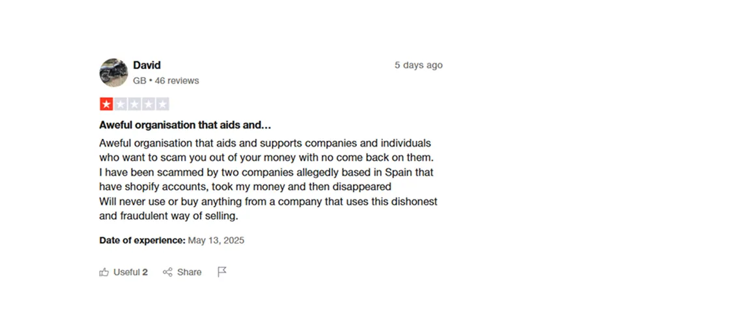Click the second grey star

pyautogui.click(x=120, y=104)
